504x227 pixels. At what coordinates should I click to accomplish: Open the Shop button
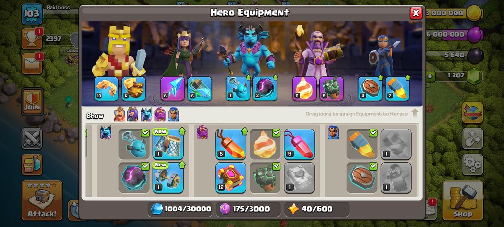point(462,201)
